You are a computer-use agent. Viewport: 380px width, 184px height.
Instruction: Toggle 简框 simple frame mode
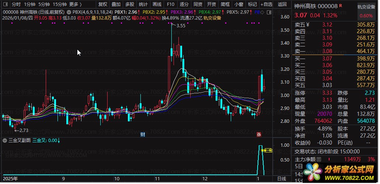(x=225, y=4)
